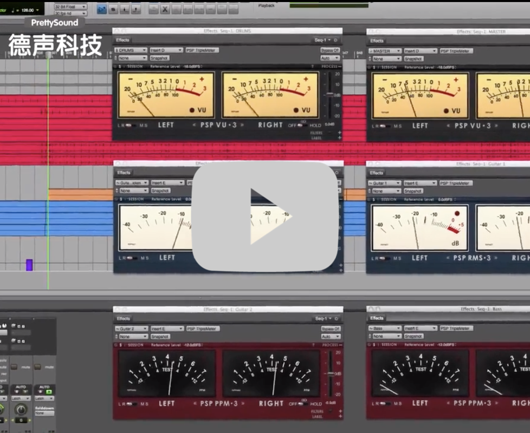Go to next meter in Guitar 2 PSP PPM-3

[x=243, y=403]
